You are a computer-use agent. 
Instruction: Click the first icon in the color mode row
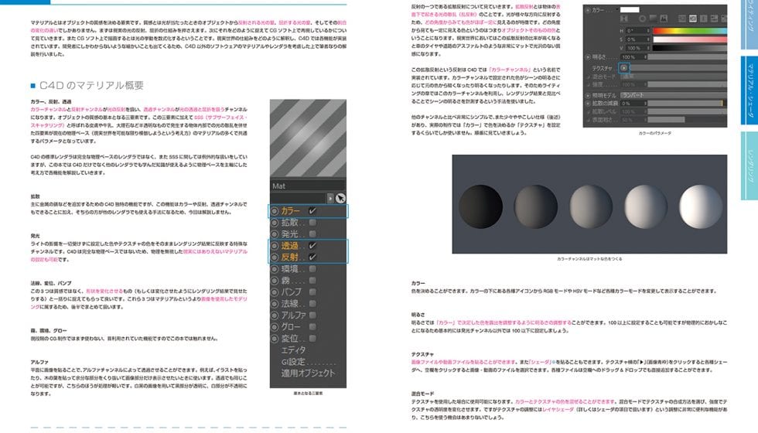[624, 19]
